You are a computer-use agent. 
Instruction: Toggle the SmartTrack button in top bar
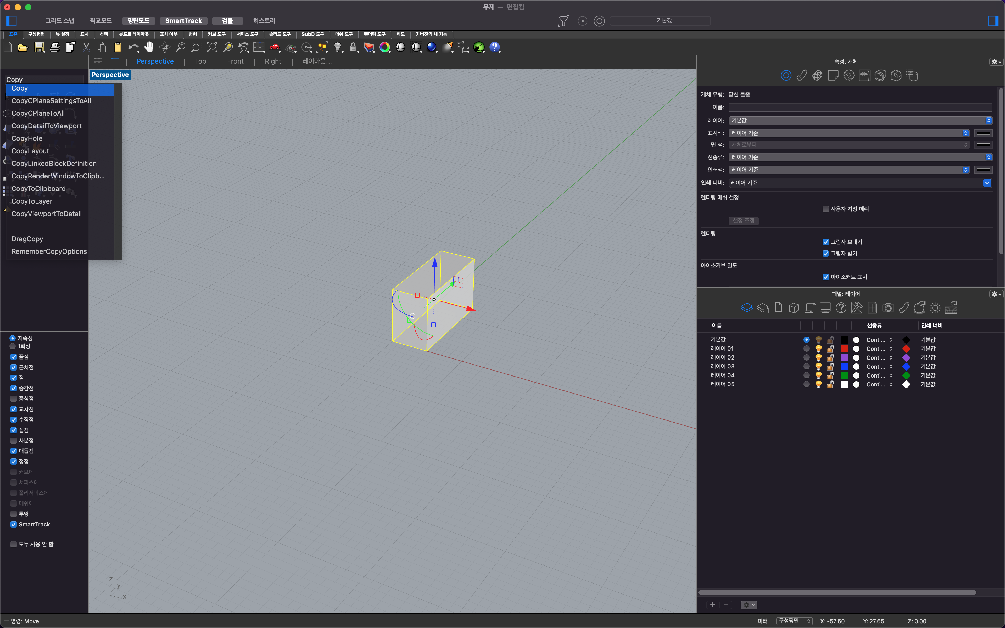pos(183,21)
